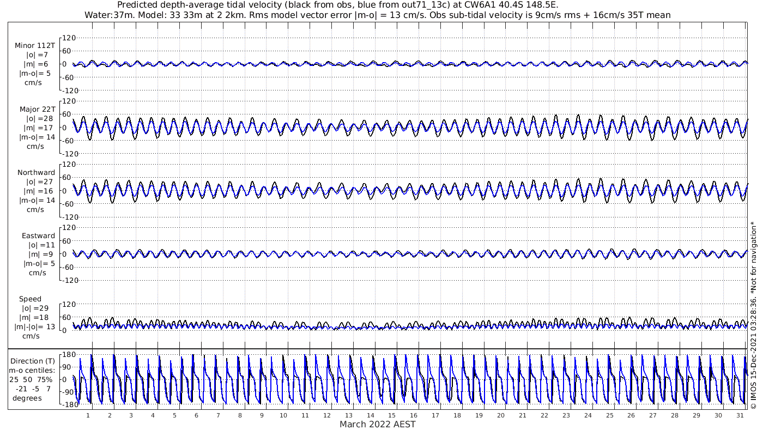Click the '|o| =29' value
This screenshot has width=763, height=436.
click(36, 308)
